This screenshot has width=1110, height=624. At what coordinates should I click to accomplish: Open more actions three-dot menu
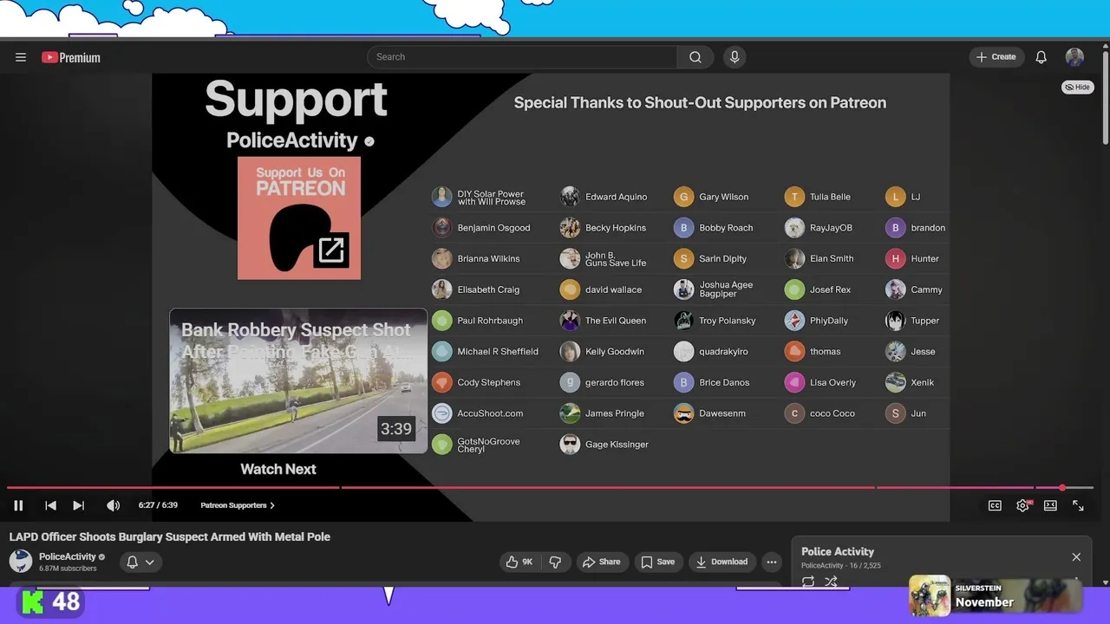pyautogui.click(x=771, y=562)
